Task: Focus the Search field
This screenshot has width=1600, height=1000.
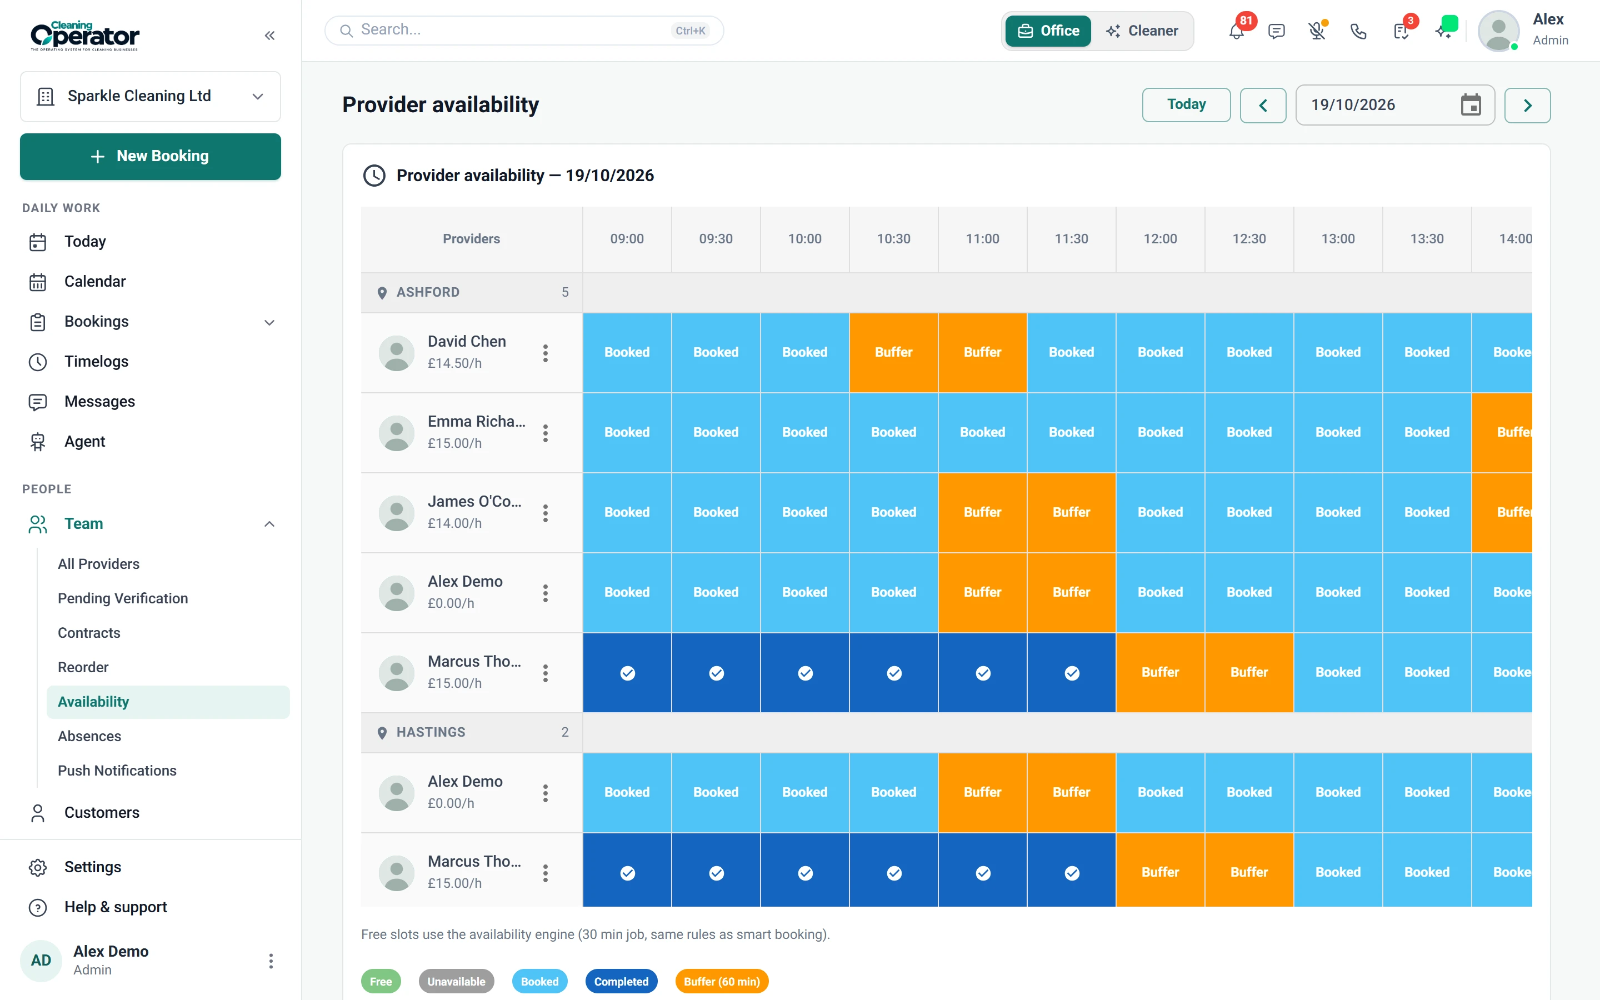Action: pos(524,31)
